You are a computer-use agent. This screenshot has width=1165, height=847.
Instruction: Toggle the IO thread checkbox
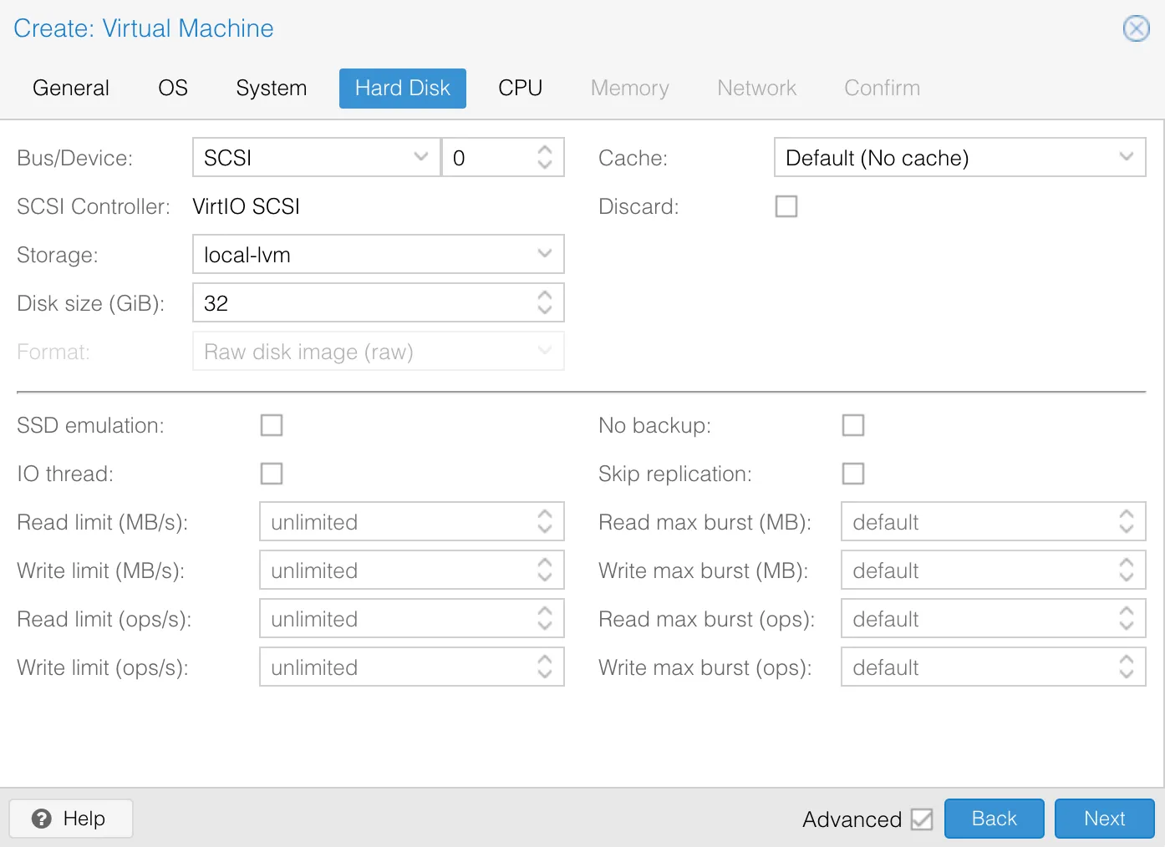point(272,474)
